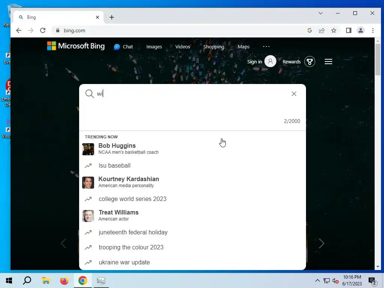This screenshot has width=384, height=288.
Task: Open the Rewards trophy icon
Action: (x=310, y=61)
